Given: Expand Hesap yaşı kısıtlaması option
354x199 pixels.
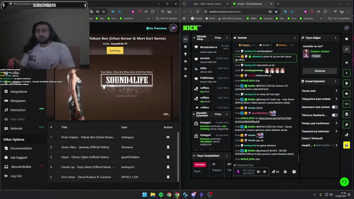Looking at the screenshot, I should pyautogui.click(x=319, y=123).
